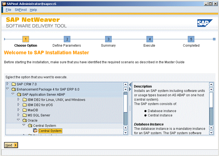Expand the SAP CRM 7.0 tree node
The height and width of the screenshot is (156, 219).
click(x=8, y=84)
